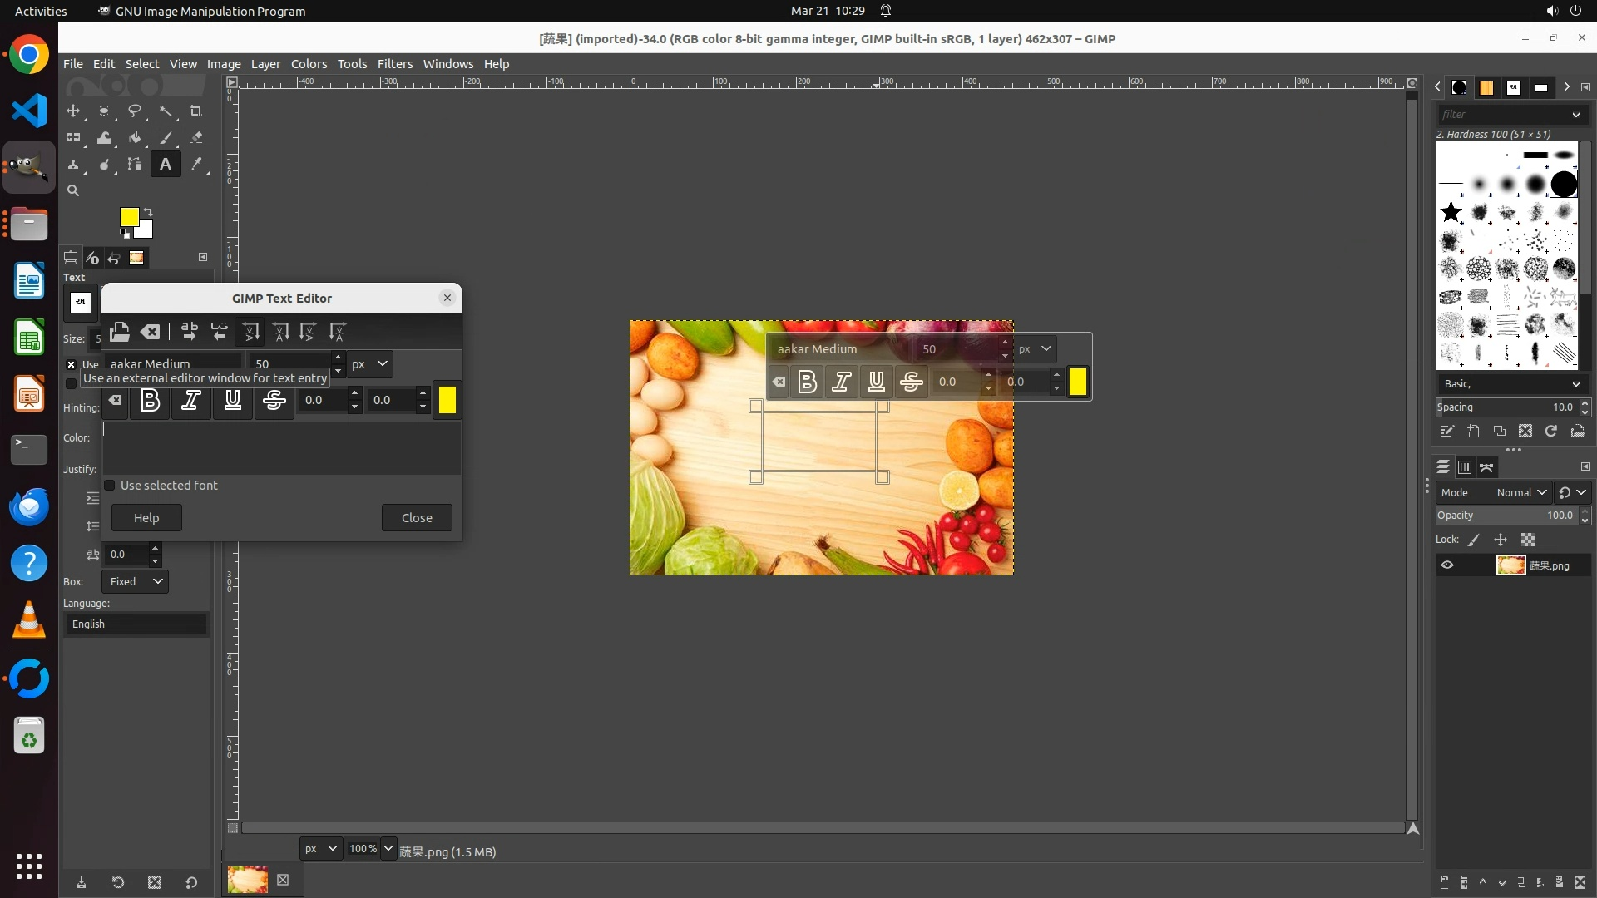Toggle Use external editor checkbox
This screenshot has height=898, width=1597.
coord(72,364)
